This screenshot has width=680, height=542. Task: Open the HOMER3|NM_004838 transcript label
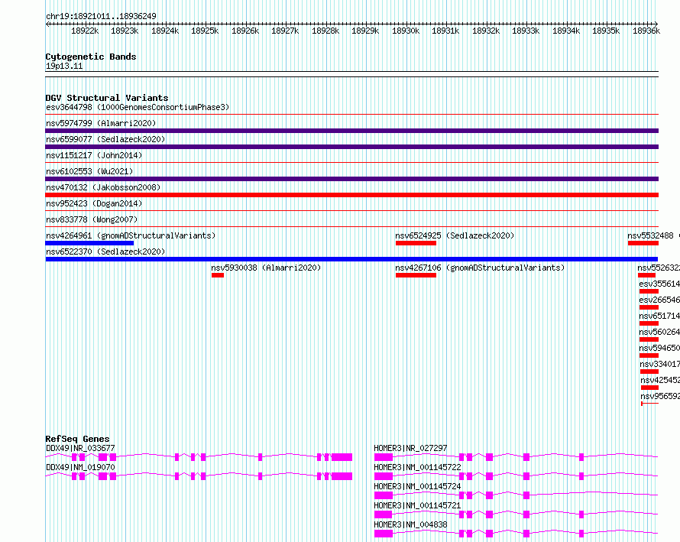tap(410, 524)
